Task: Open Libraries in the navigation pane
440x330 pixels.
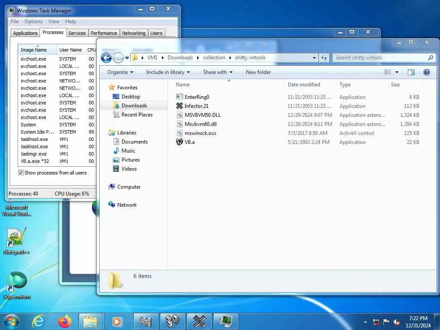Action: point(127,133)
